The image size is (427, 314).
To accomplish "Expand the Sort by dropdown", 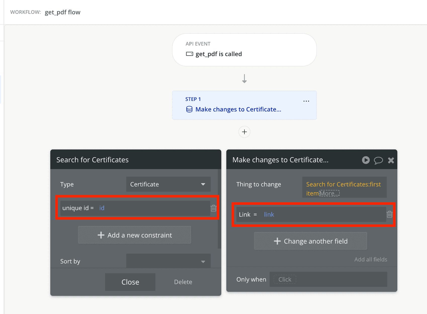I will pos(168,261).
